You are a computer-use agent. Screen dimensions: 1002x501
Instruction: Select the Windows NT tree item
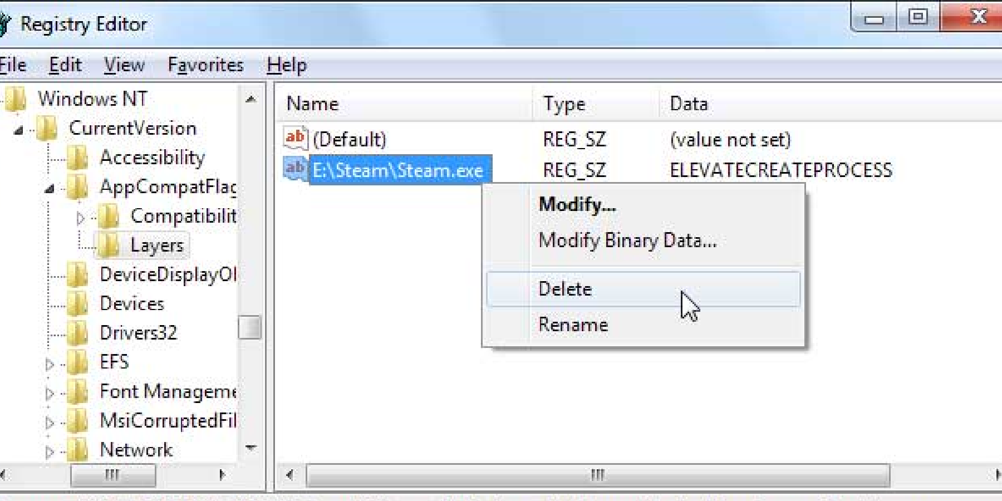point(92,99)
